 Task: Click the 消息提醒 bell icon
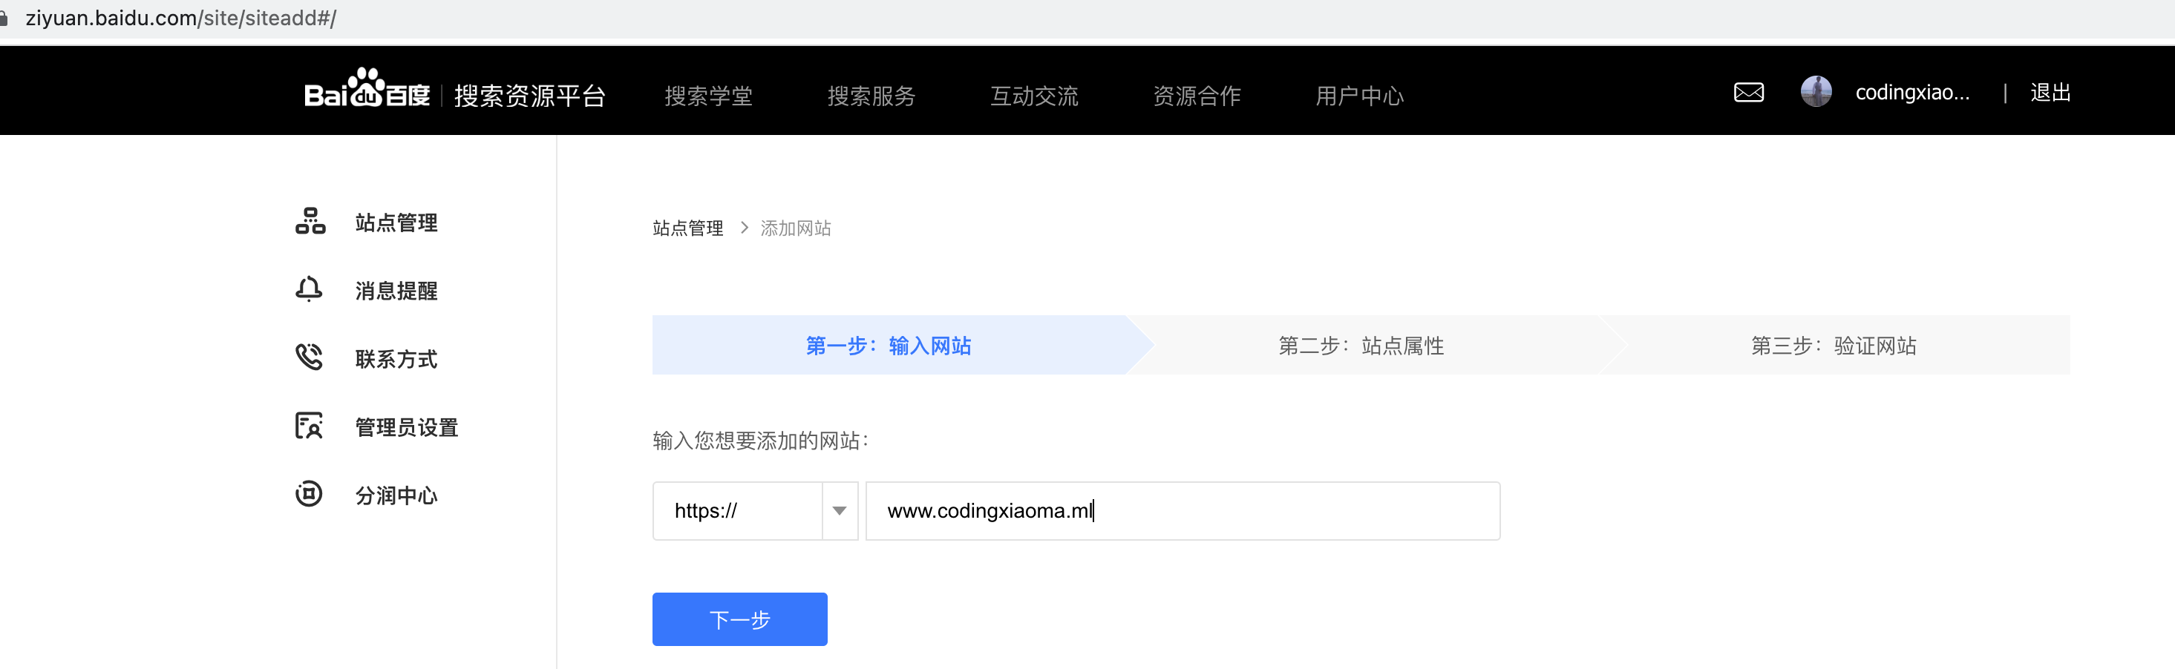coord(309,289)
